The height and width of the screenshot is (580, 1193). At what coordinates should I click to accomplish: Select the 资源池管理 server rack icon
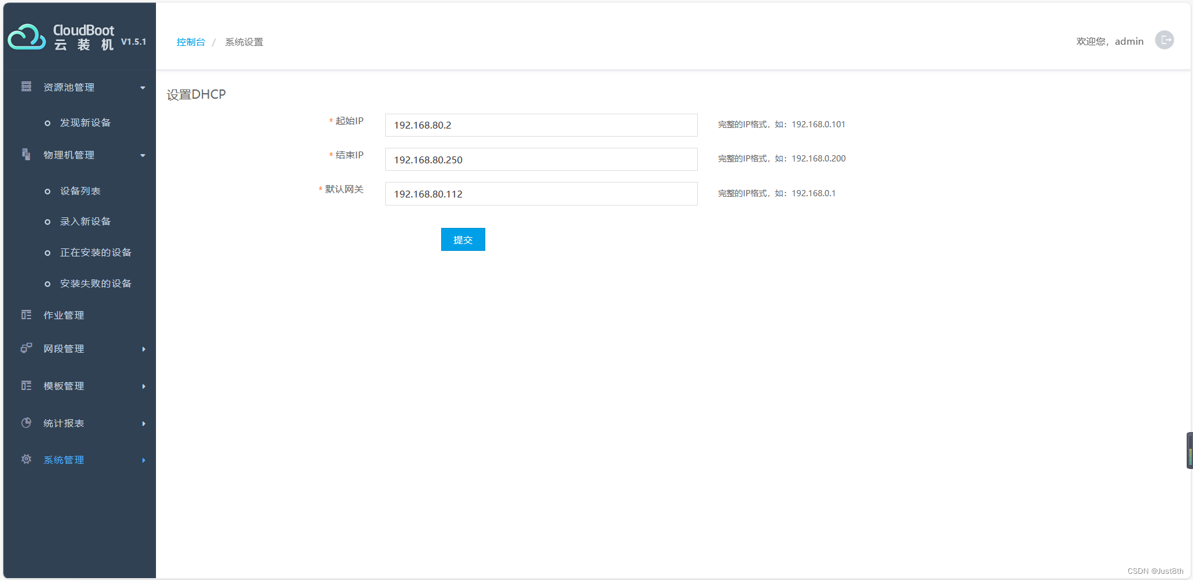pos(25,87)
